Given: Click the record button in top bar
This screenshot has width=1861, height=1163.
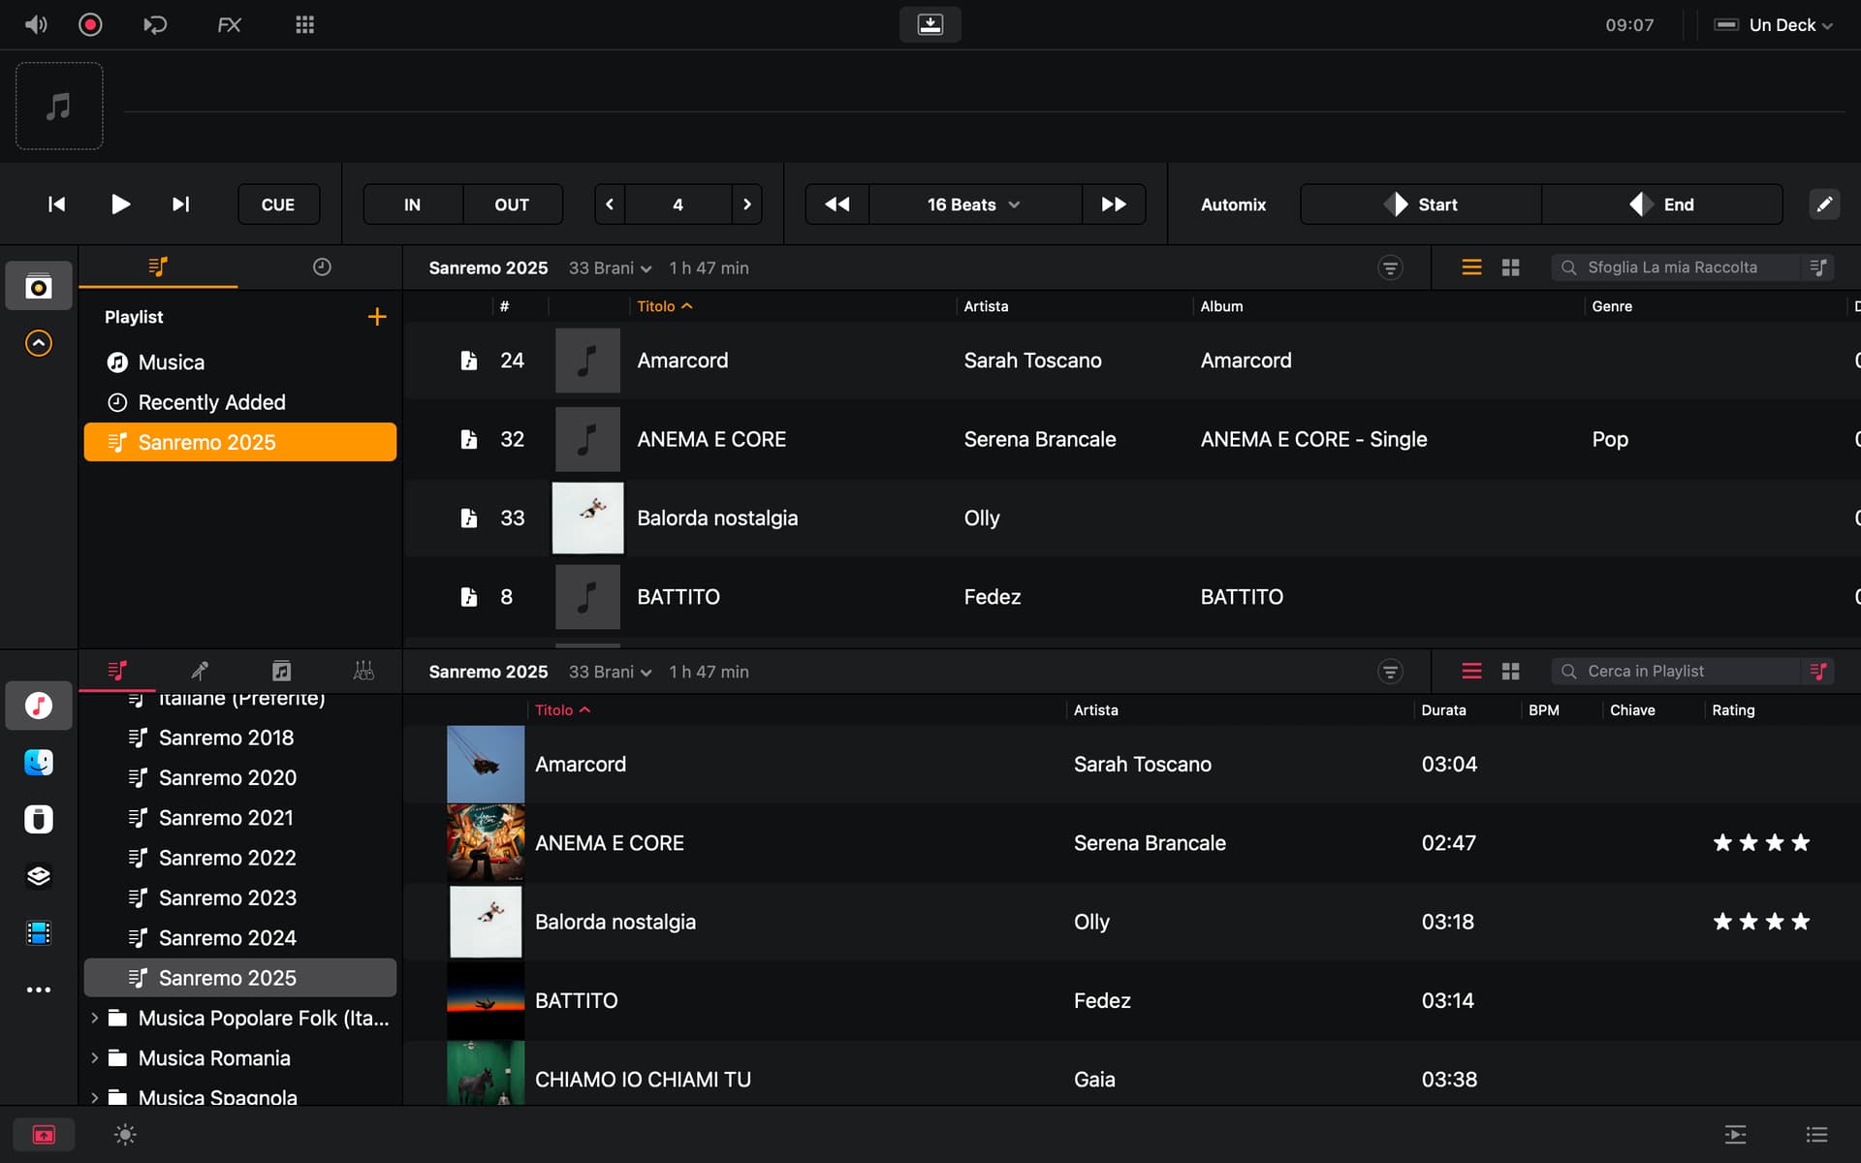Looking at the screenshot, I should click(90, 25).
